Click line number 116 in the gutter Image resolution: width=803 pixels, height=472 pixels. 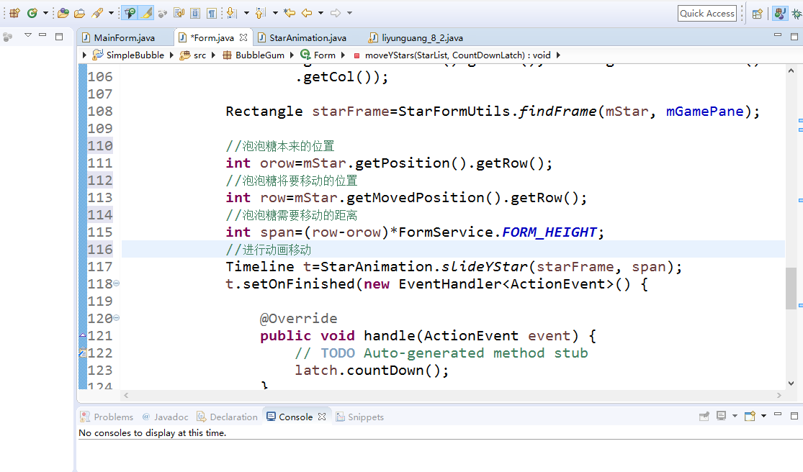100,250
